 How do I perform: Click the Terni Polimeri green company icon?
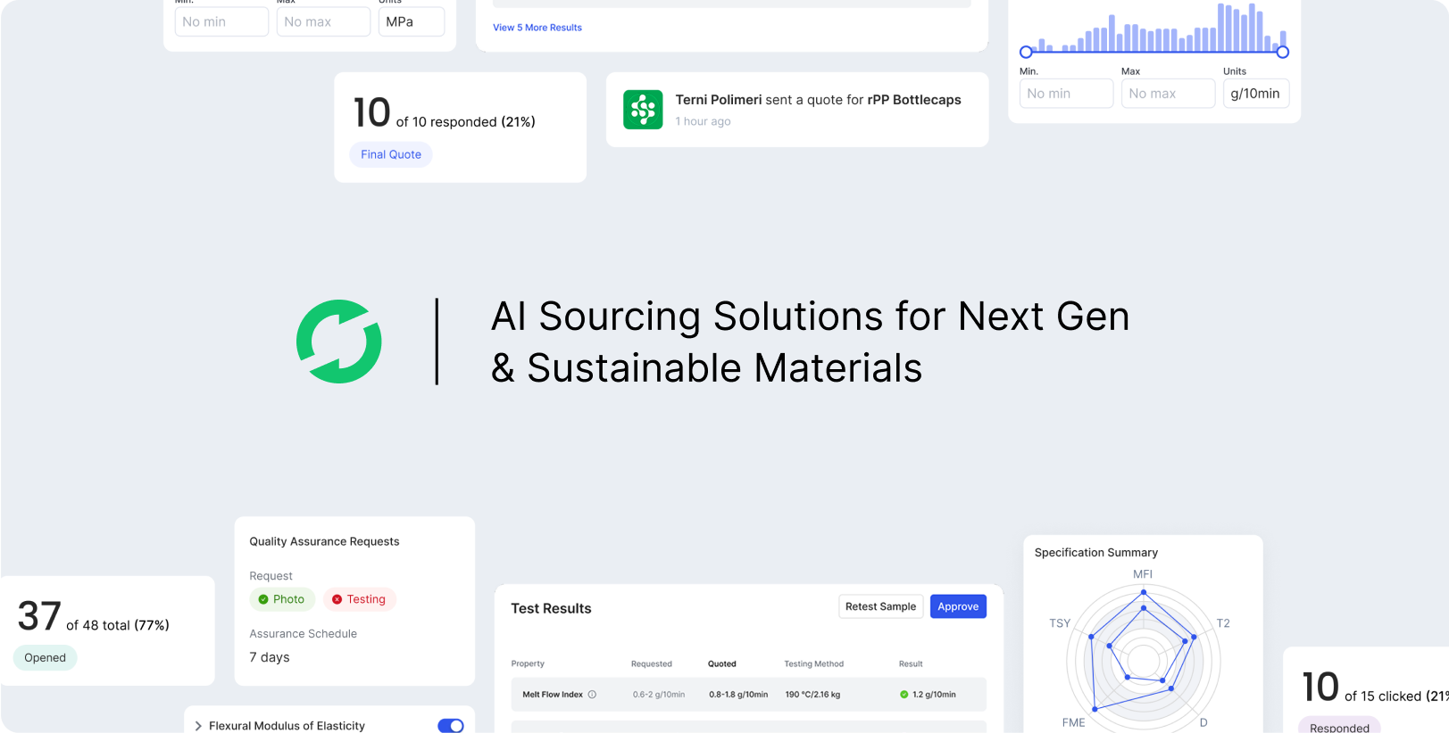click(x=643, y=110)
